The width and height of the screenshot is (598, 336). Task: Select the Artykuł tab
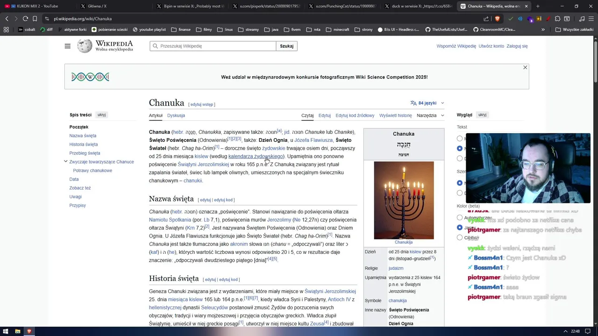click(156, 115)
